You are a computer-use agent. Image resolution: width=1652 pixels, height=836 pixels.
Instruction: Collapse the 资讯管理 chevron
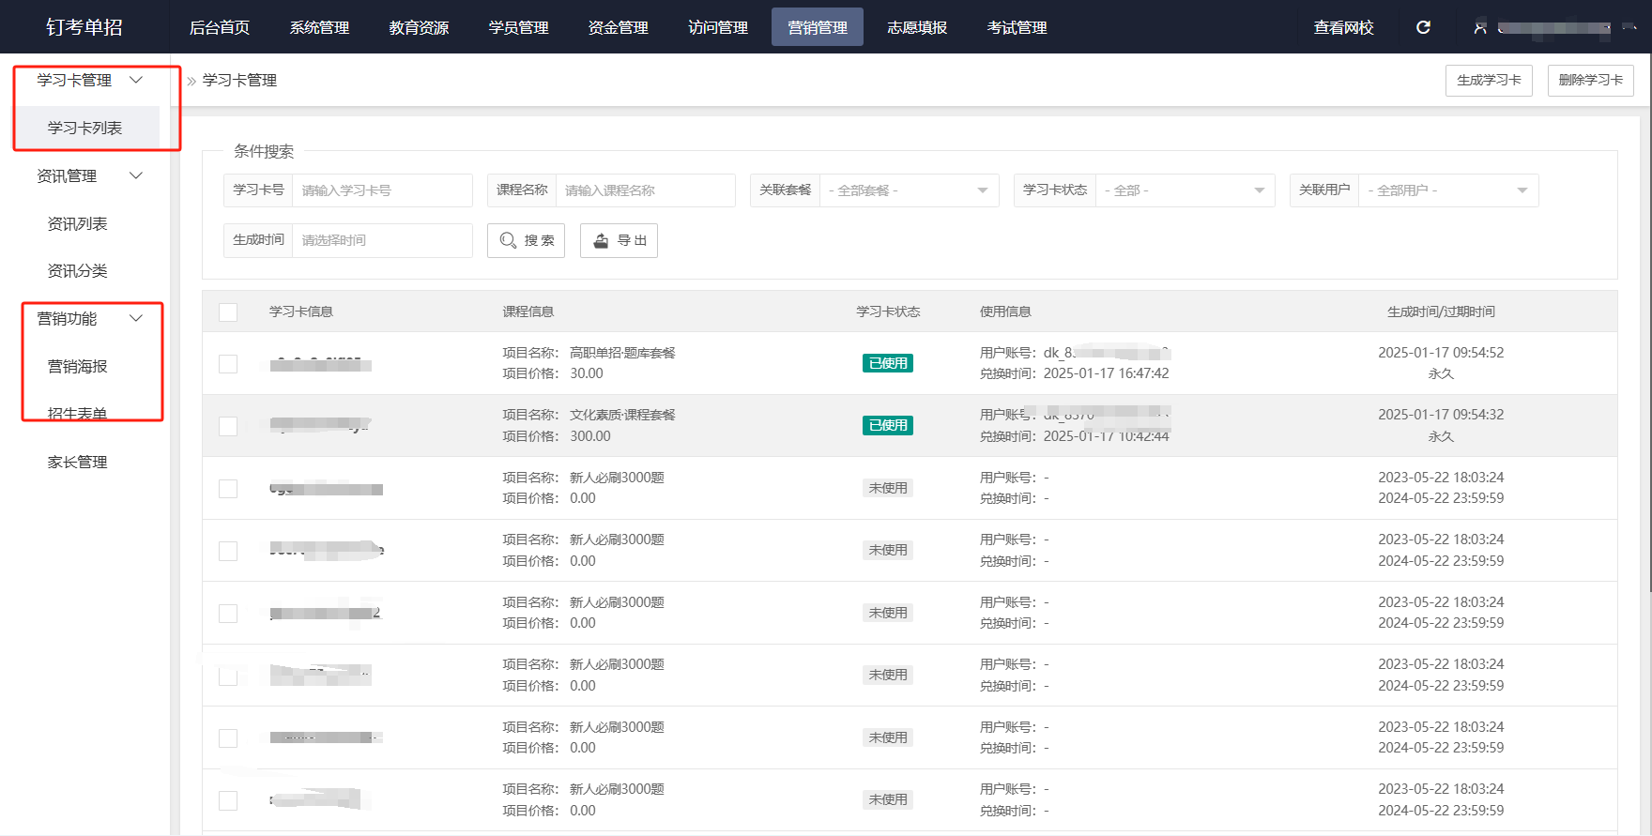coord(136,175)
